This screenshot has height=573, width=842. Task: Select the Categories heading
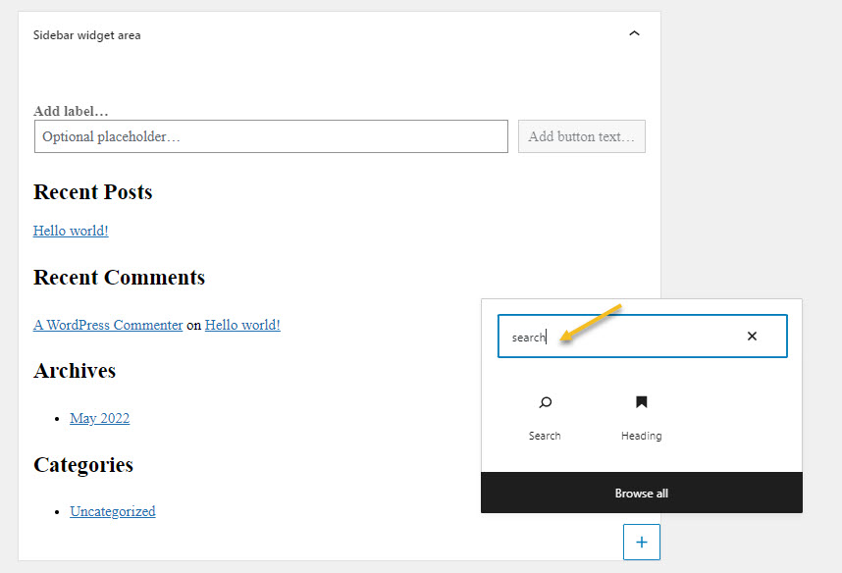point(83,464)
